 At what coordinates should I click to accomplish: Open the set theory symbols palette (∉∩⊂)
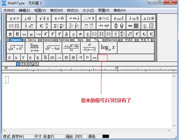pos(104,18)
